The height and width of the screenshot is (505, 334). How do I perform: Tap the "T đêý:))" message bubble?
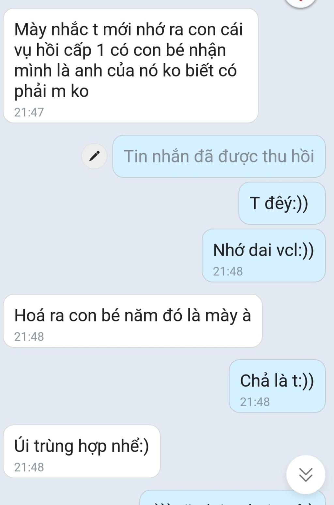coord(282,203)
